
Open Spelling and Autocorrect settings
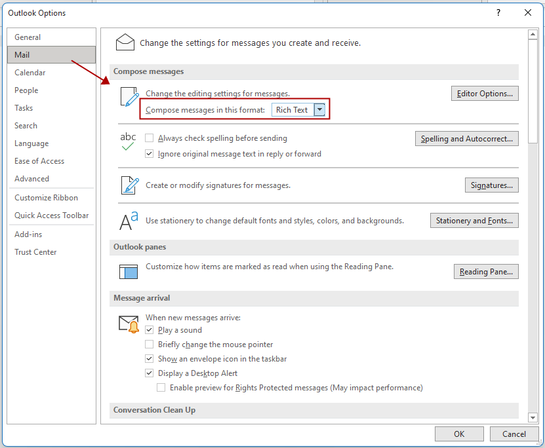point(467,139)
